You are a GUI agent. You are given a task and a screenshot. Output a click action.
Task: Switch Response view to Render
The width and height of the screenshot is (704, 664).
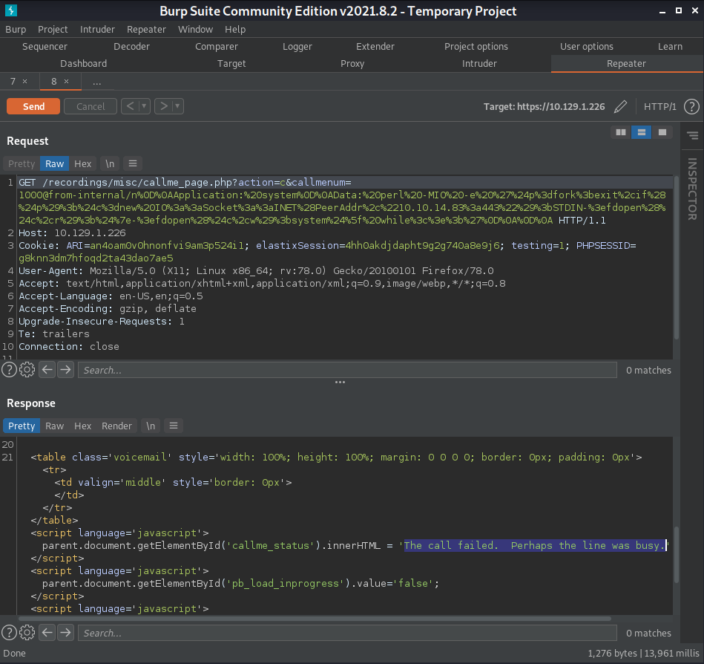click(116, 426)
